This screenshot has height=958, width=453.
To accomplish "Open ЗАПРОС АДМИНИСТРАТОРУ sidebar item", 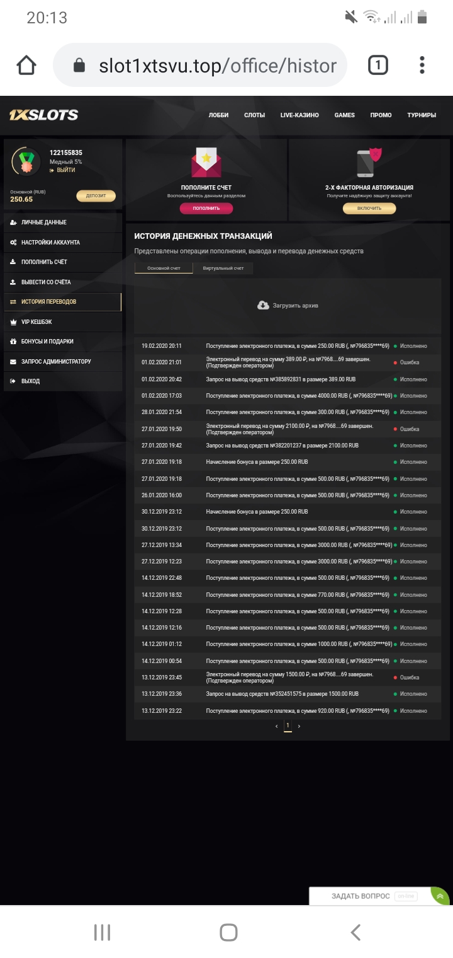I will coord(62,361).
